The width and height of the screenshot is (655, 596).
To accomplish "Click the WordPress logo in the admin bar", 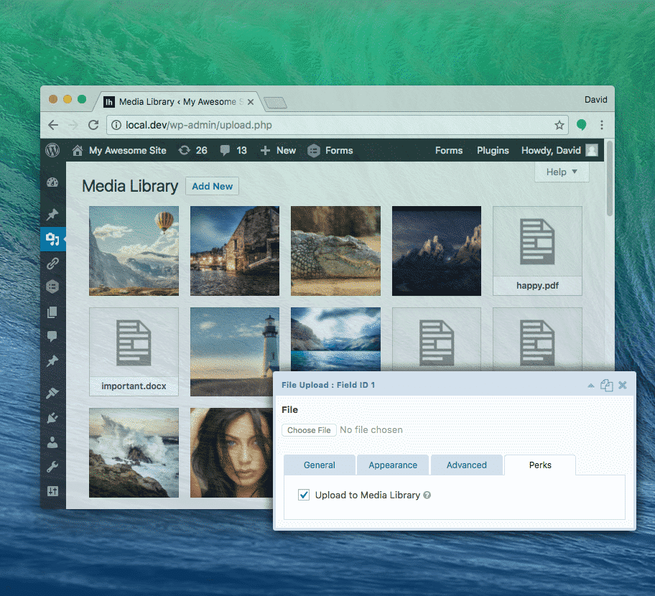I will click(x=52, y=150).
